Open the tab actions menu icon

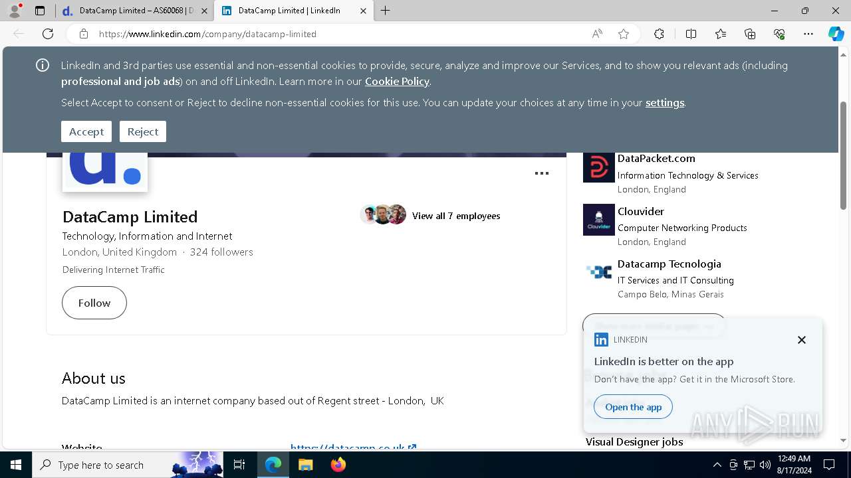40,11
